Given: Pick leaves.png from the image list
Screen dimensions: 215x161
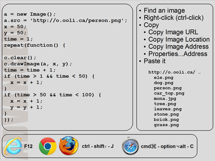Looking at the screenshot, I should [x=168, y=109].
